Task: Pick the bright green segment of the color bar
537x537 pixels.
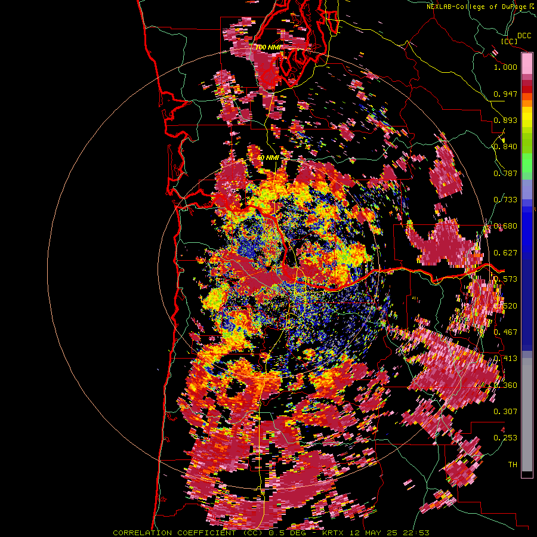Action: click(527, 163)
